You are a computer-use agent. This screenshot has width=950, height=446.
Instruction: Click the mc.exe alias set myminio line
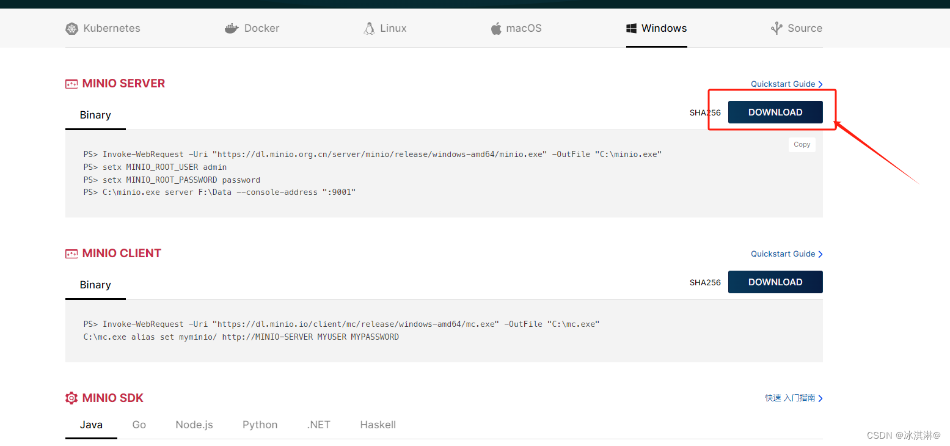pos(241,337)
